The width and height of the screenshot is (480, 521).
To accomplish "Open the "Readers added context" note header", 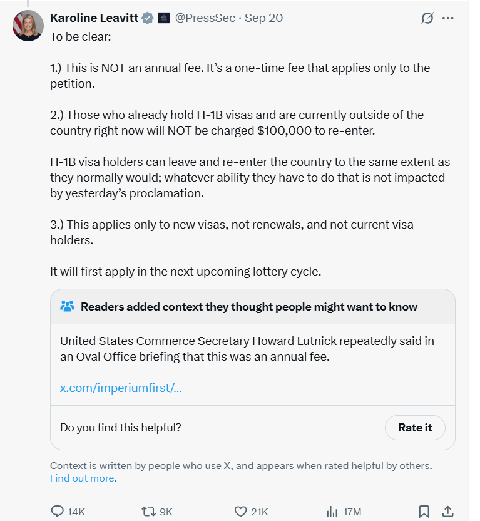I will click(x=249, y=307).
